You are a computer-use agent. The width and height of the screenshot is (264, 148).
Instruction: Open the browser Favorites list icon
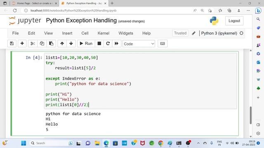point(220,11)
